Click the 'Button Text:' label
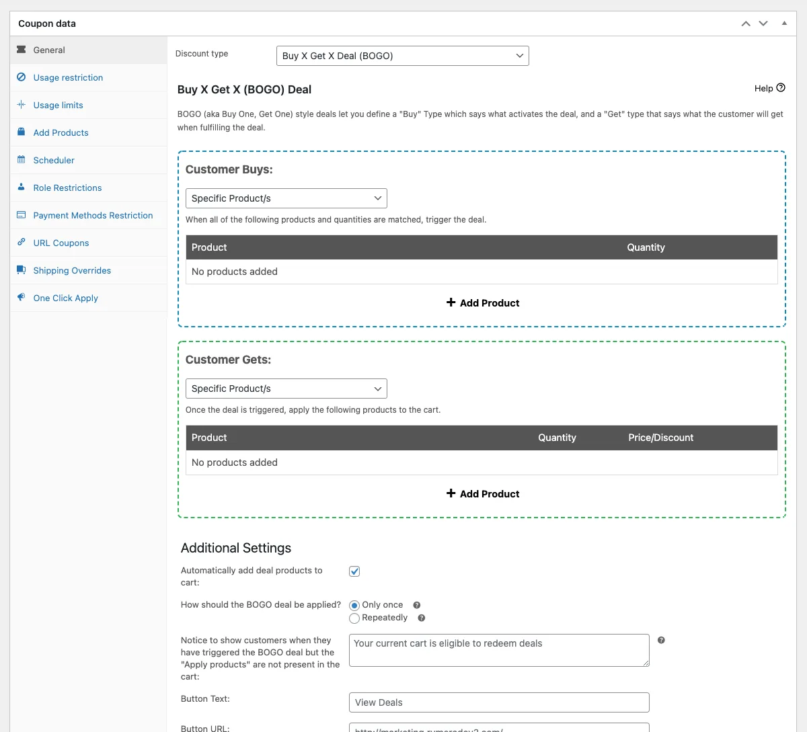This screenshot has height=732, width=807. [205, 699]
